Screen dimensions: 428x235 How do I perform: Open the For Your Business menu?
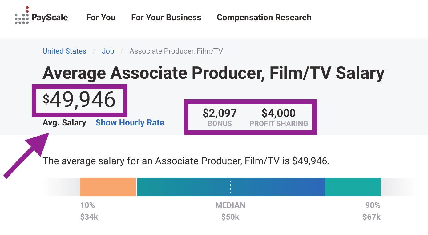coord(166,18)
